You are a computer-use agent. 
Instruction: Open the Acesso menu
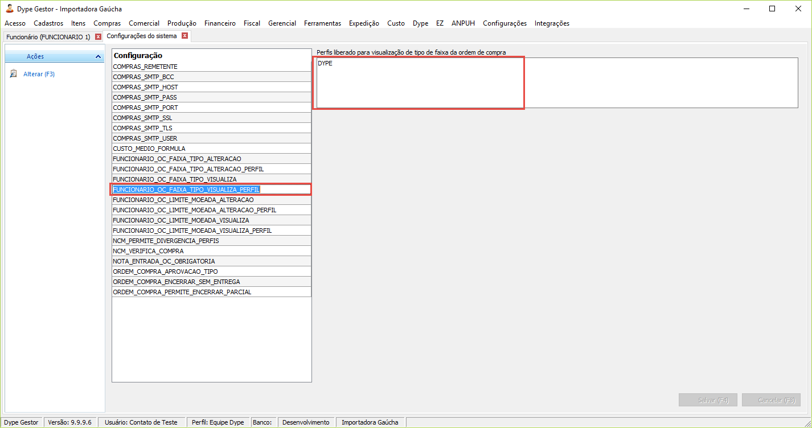point(15,23)
